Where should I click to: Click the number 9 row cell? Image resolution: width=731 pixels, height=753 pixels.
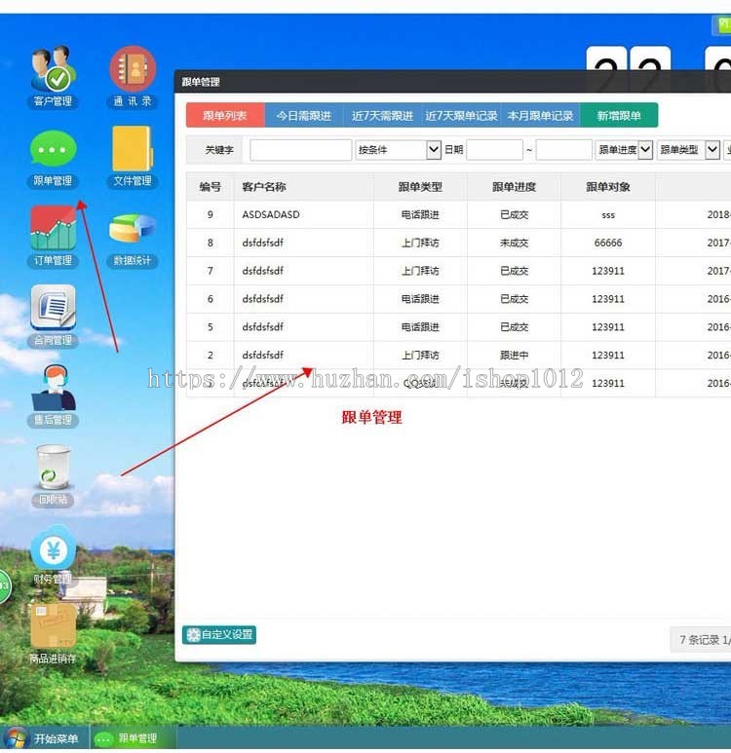pos(210,214)
